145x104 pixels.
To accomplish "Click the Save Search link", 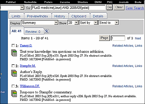I will (135, 8).
